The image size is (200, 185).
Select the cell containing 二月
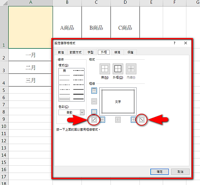coord(31,67)
